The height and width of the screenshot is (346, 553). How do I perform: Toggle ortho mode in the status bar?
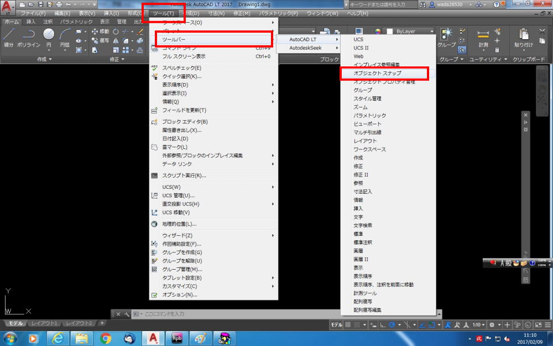point(383,325)
